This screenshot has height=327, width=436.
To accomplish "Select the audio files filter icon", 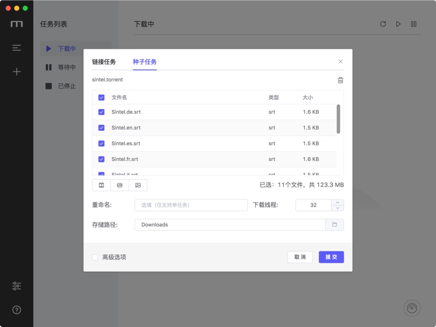I will 119,185.
